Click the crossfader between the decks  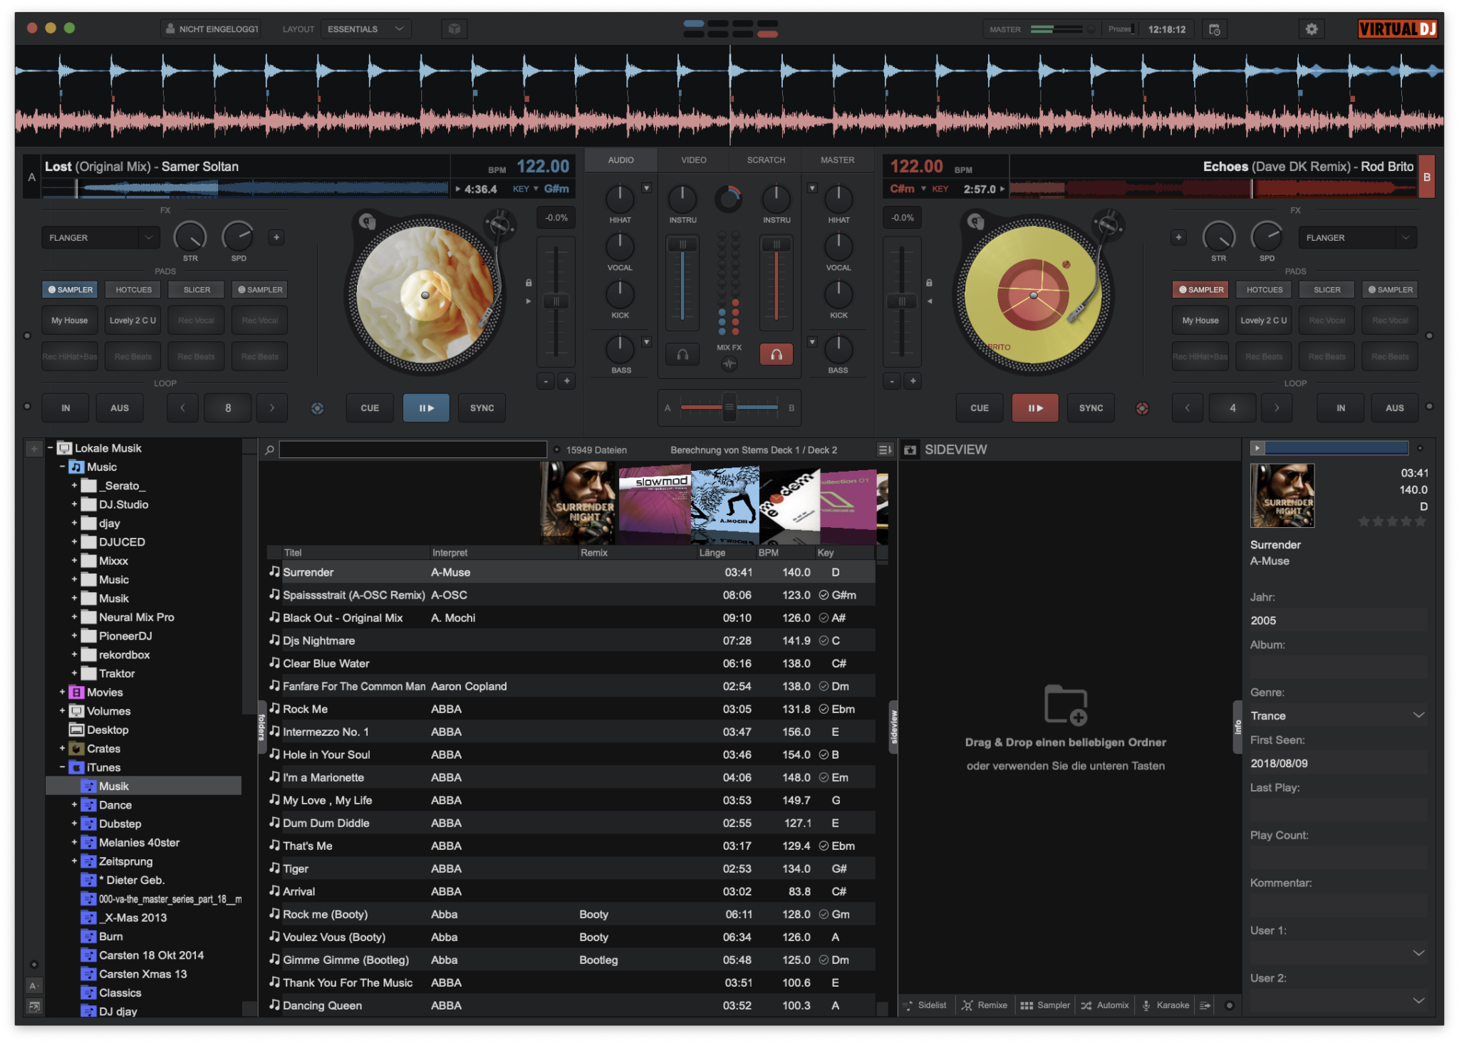point(729,408)
